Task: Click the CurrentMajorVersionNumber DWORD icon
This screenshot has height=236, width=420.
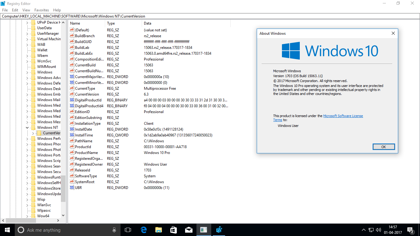Action: point(72,77)
